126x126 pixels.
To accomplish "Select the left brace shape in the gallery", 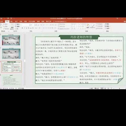I will pyautogui.click(x=81, y=28).
